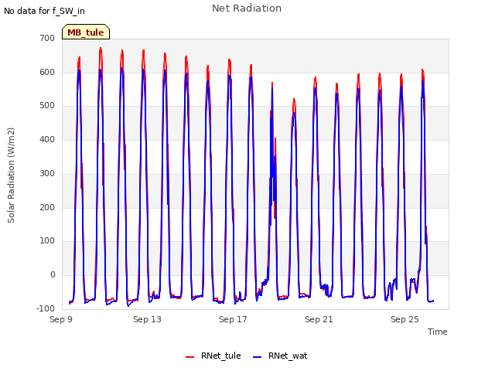
Task: Click the 100 y-axis tick label
Action: (47, 241)
